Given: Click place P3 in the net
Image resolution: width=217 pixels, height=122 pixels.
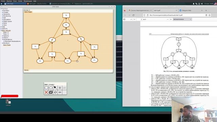Looking at the screenshot, I should (x=94, y=60).
